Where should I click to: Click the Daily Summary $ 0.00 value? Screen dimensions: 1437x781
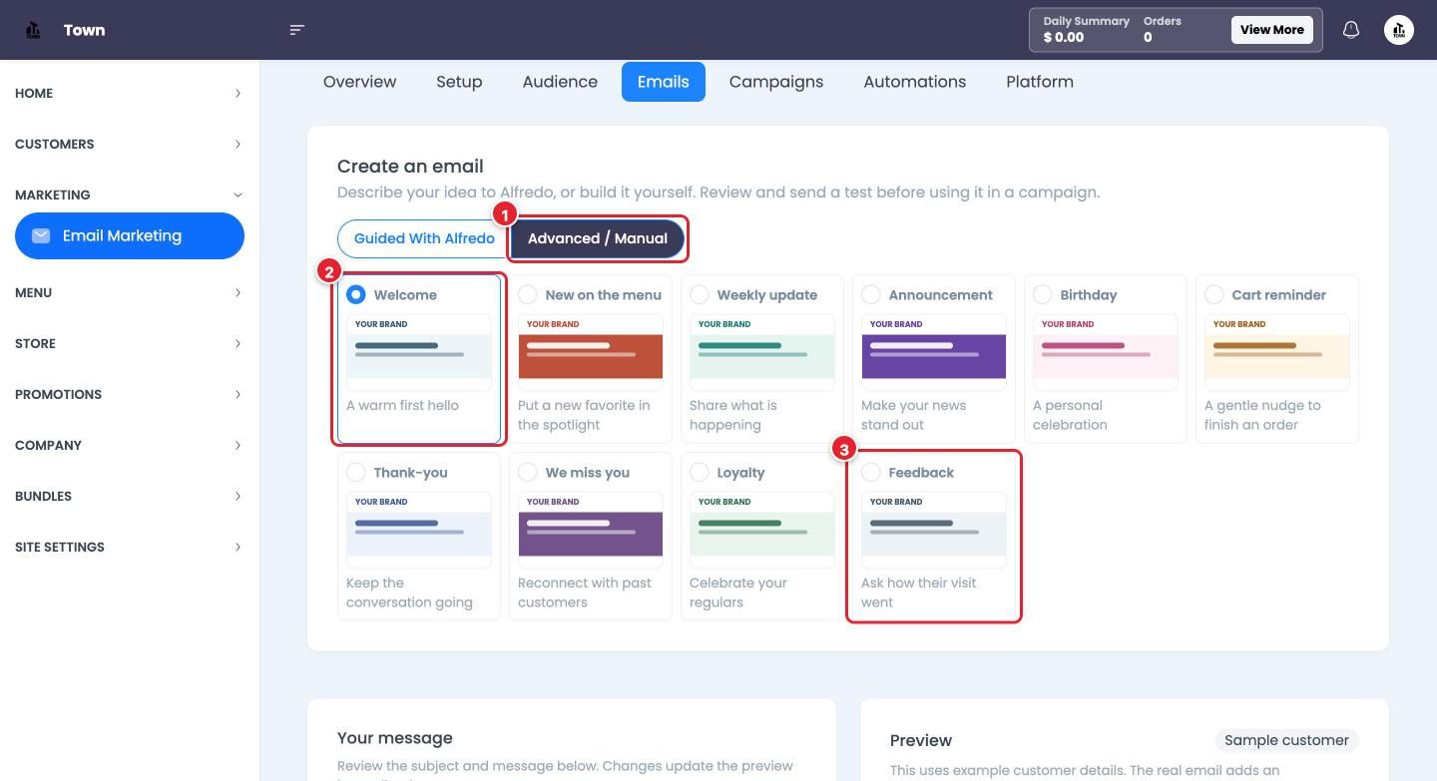coord(1064,37)
